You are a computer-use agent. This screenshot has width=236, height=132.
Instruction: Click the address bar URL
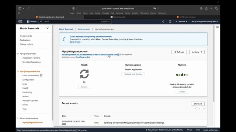(119, 8)
